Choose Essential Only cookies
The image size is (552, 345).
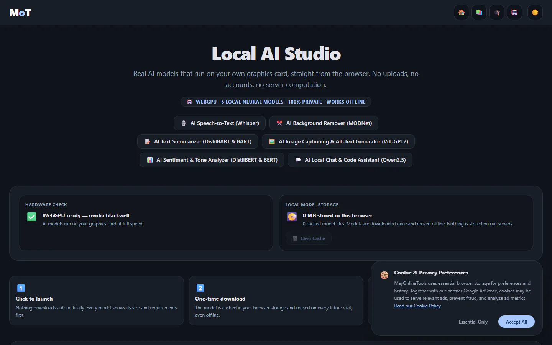coord(473,322)
